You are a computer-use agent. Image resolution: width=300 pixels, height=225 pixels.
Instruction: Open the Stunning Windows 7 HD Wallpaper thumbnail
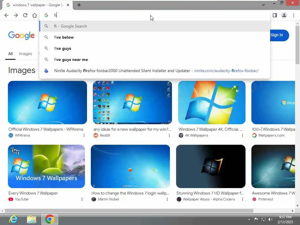coord(211,166)
